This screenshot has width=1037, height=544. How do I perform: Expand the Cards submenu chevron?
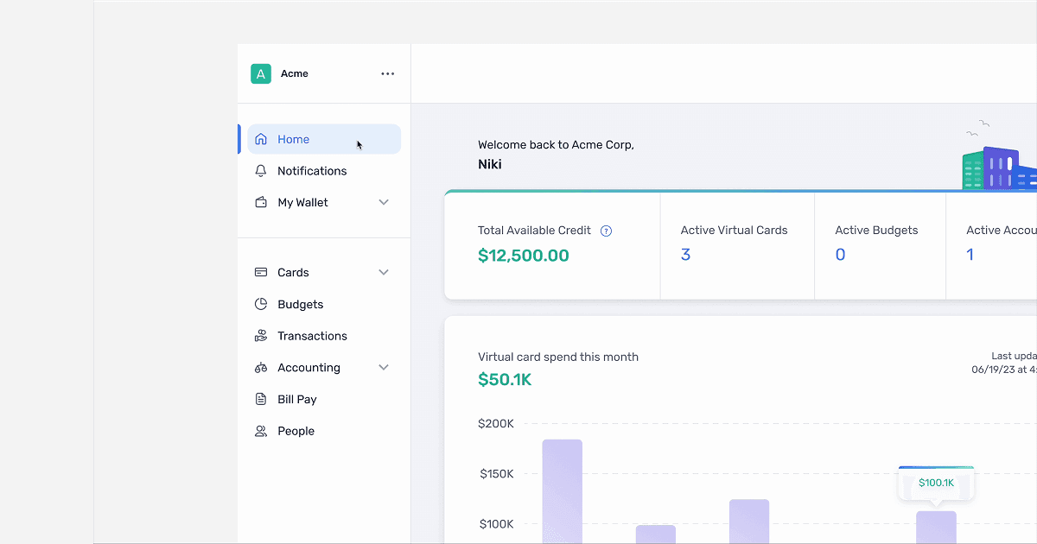point(384,272)
